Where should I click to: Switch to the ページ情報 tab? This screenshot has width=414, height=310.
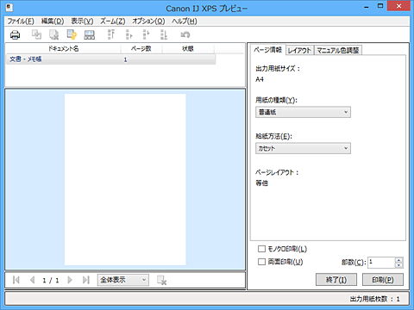click(x=267, y=50)
